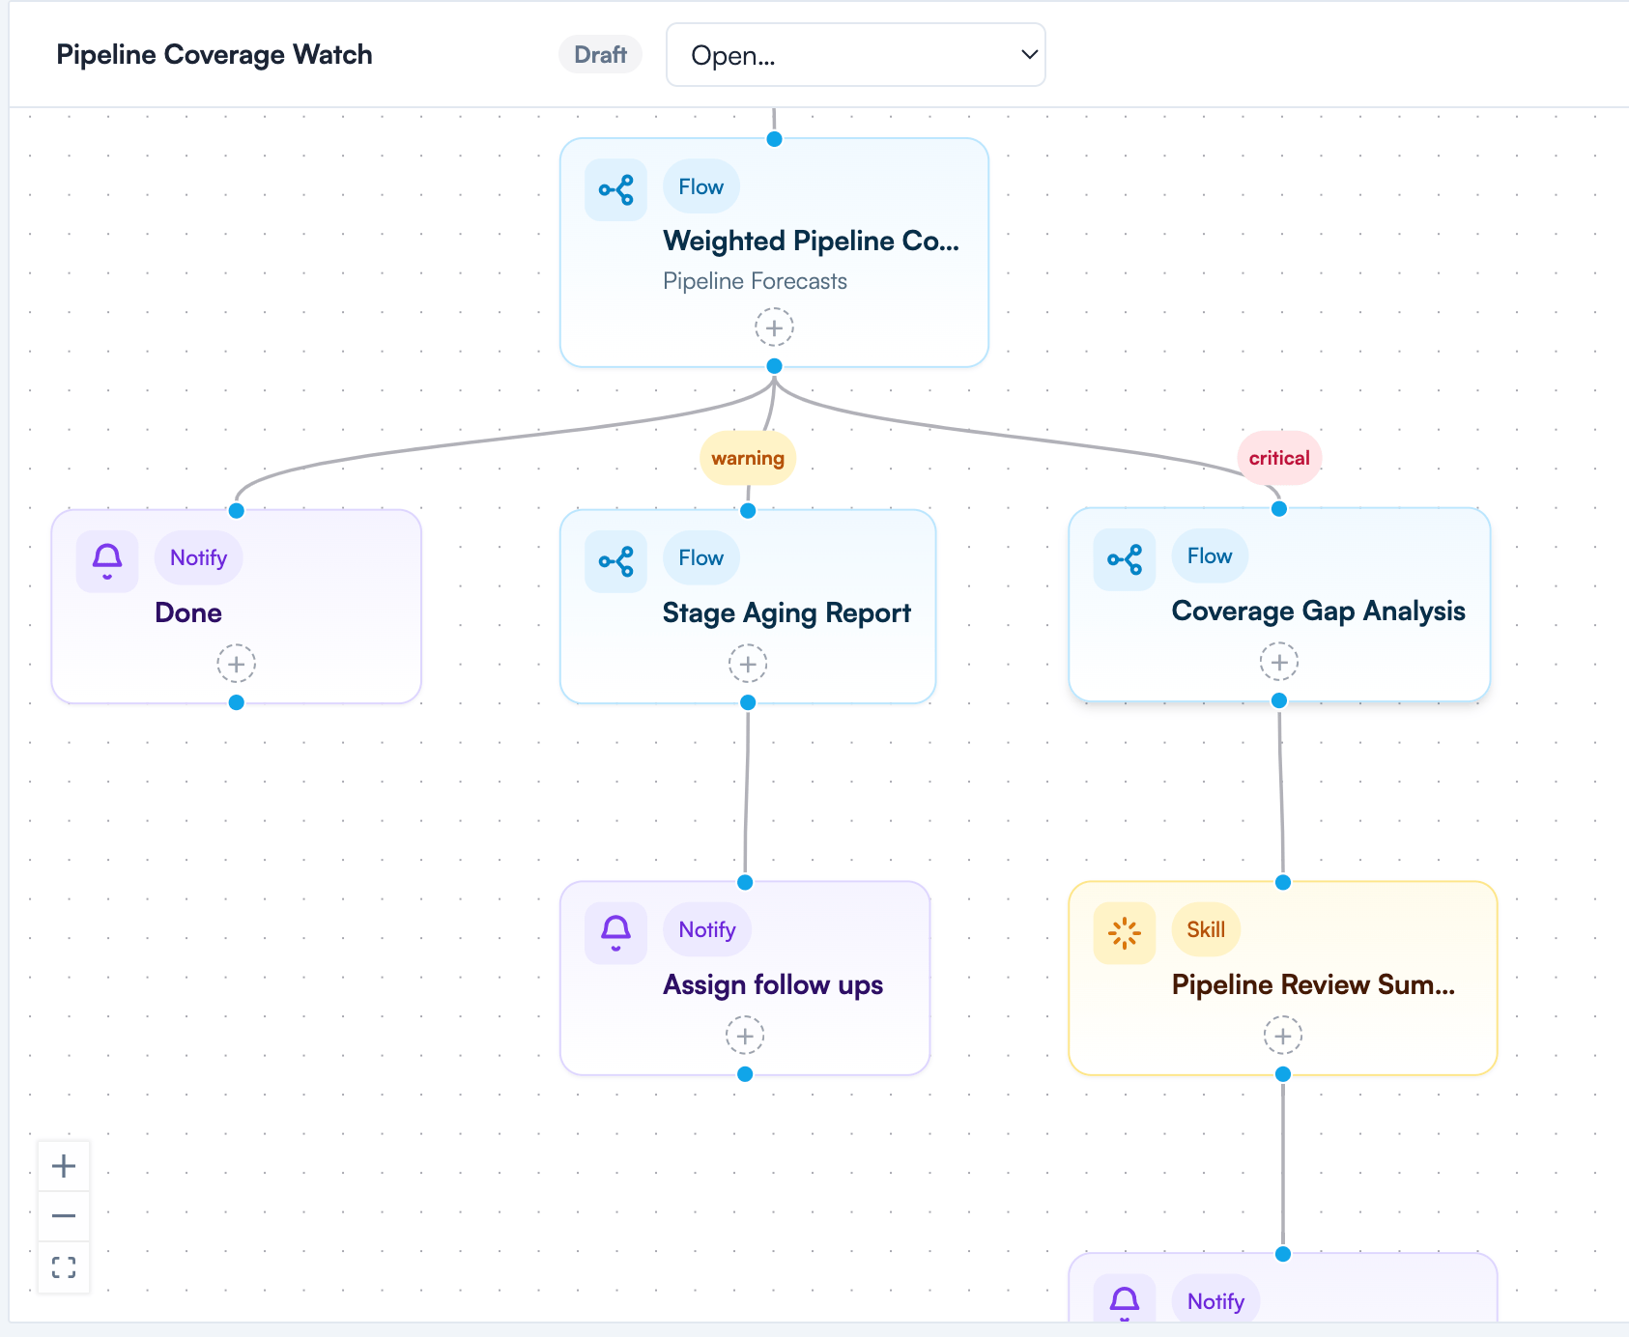The width and height of the screenshot is (1629, 1337).
Task: Select the Done node title
Action: pyautogui.click(x=188, y=612)
